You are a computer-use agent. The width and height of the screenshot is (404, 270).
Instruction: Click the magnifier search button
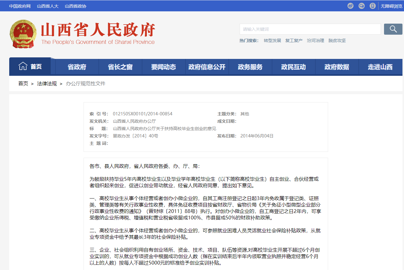393,29
